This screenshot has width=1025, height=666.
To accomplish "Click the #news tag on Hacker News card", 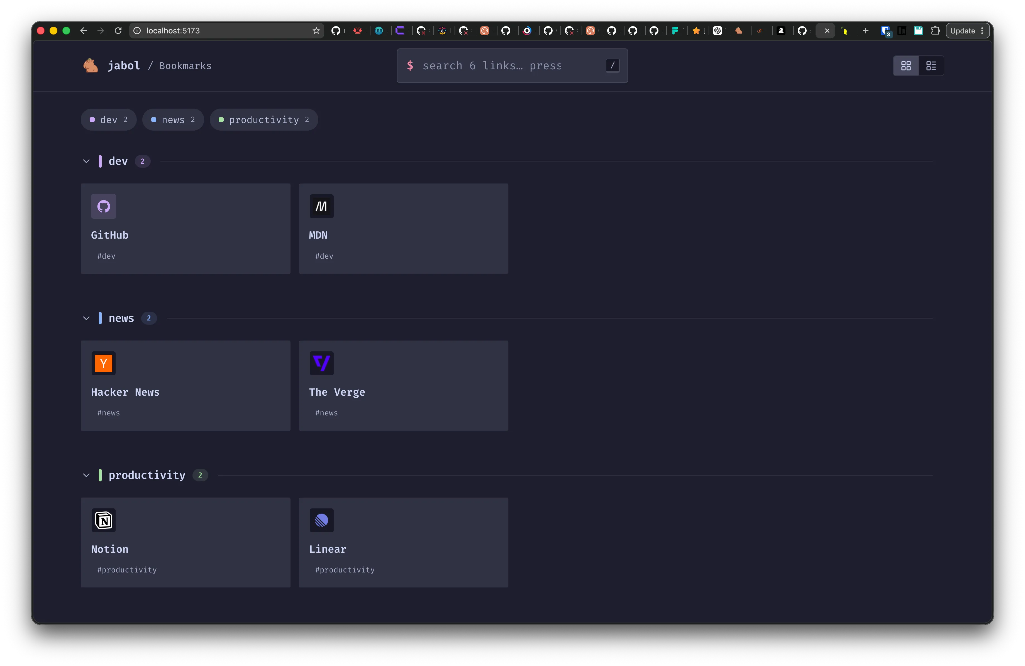I will [x=108, y=413].
